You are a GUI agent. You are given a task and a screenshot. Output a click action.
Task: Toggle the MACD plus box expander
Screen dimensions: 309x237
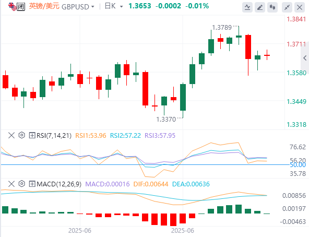click(x=32, y=184)
